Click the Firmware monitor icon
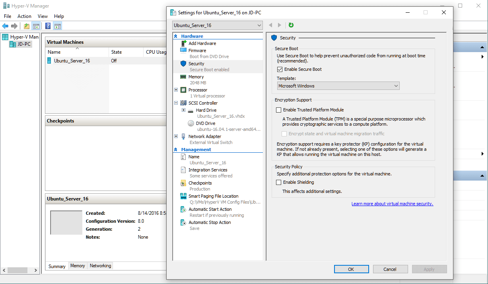488x284 pixels. [x=183, y=51]
